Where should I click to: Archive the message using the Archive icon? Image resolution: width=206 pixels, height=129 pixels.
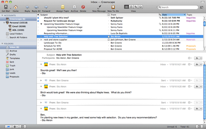pyautogui.click(x=75, y=7)
